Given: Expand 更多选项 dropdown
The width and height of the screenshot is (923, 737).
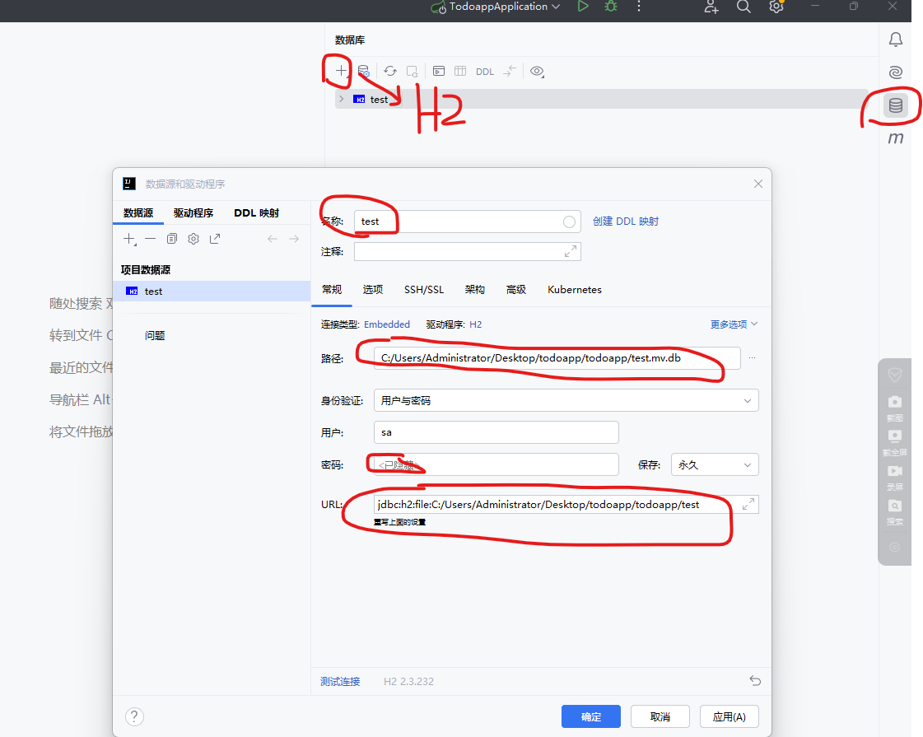Looking at the screenshot, I should (734, 324).
